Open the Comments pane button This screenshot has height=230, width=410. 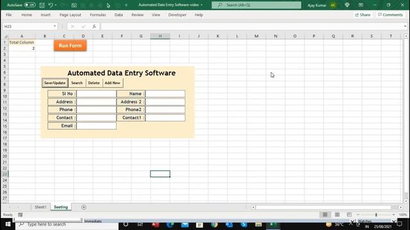pyautogui.click(x=390, y=15)
